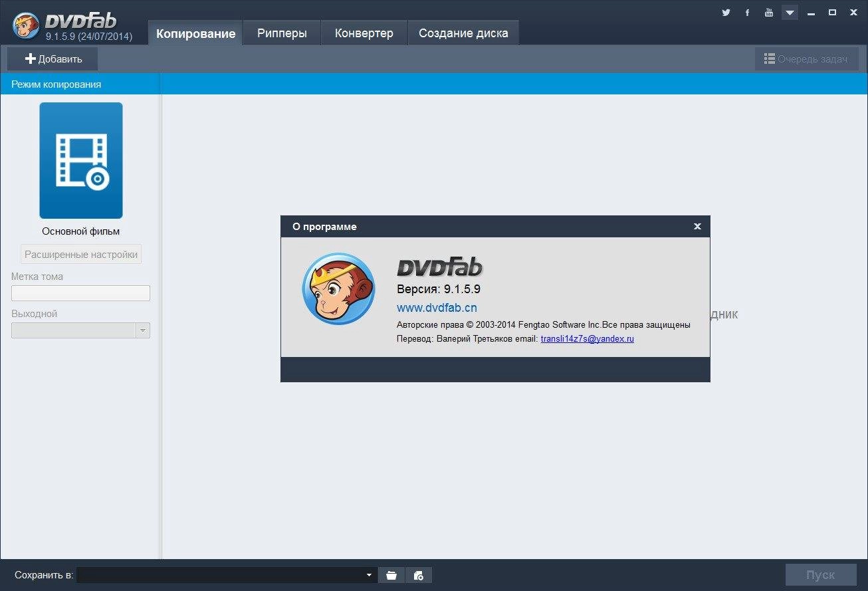Select the Основной фильм copy mode icon
Image resolution: width=868 pixels, height=591 pixels.
tap(81, 160)
